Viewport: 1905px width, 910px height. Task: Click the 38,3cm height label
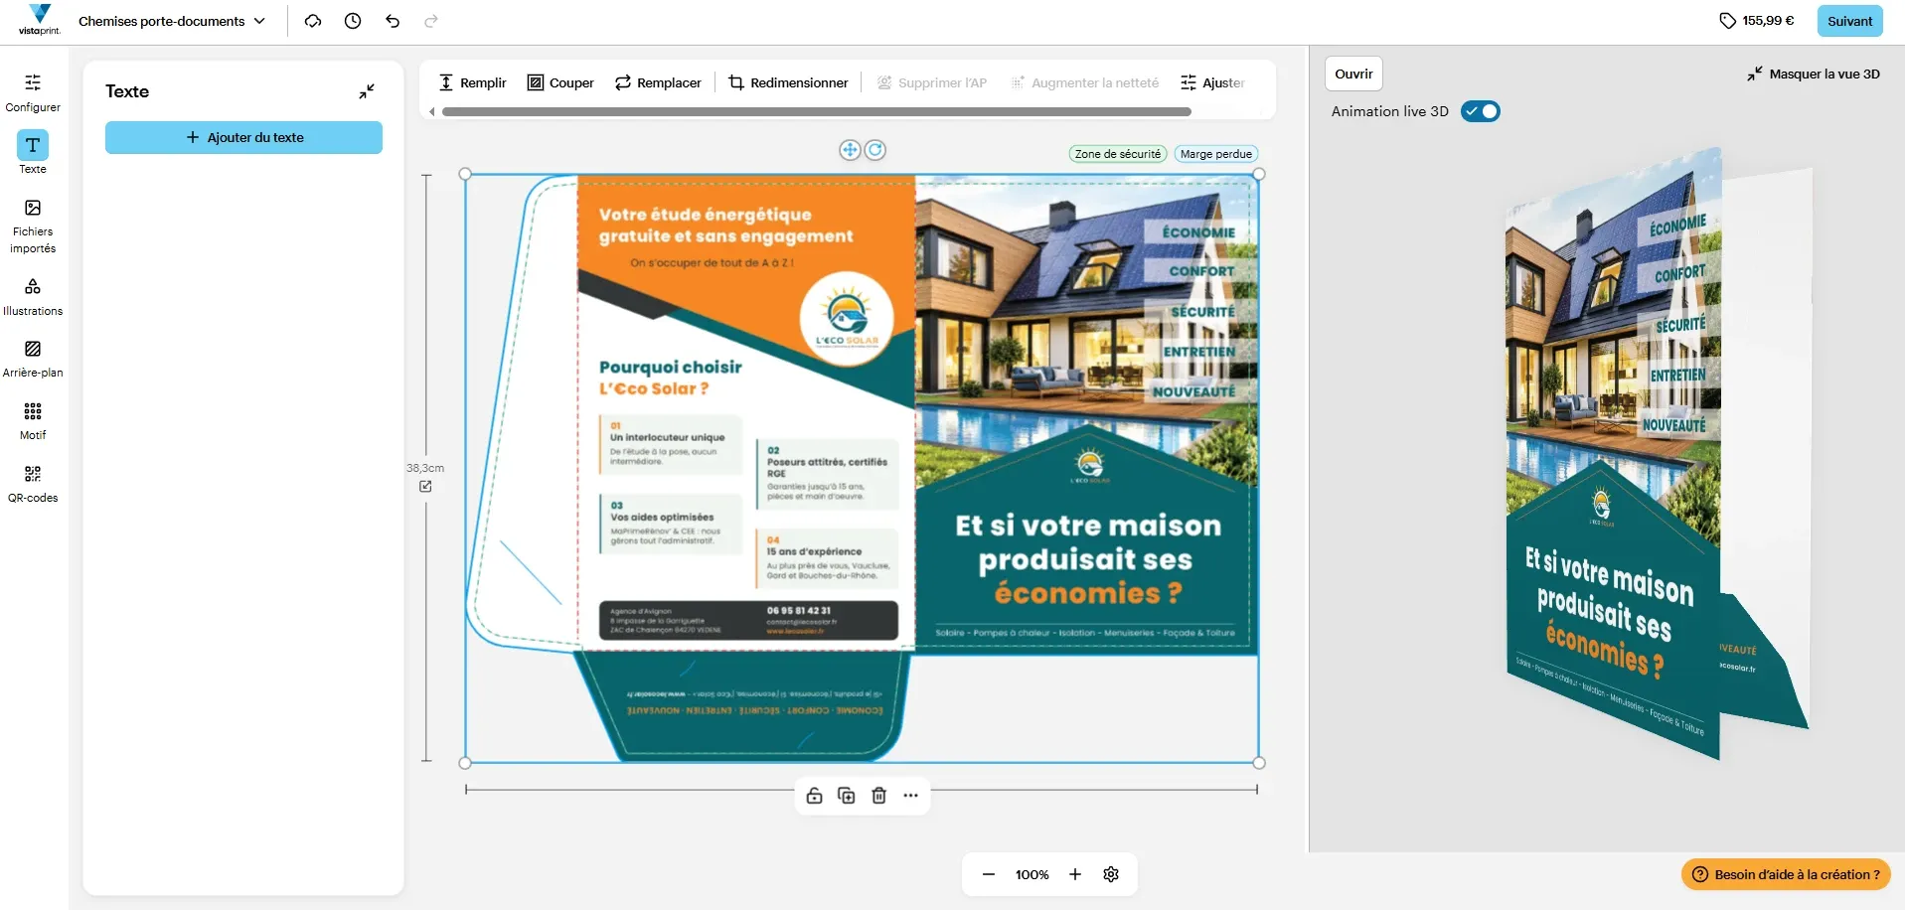tap(425, 468)
